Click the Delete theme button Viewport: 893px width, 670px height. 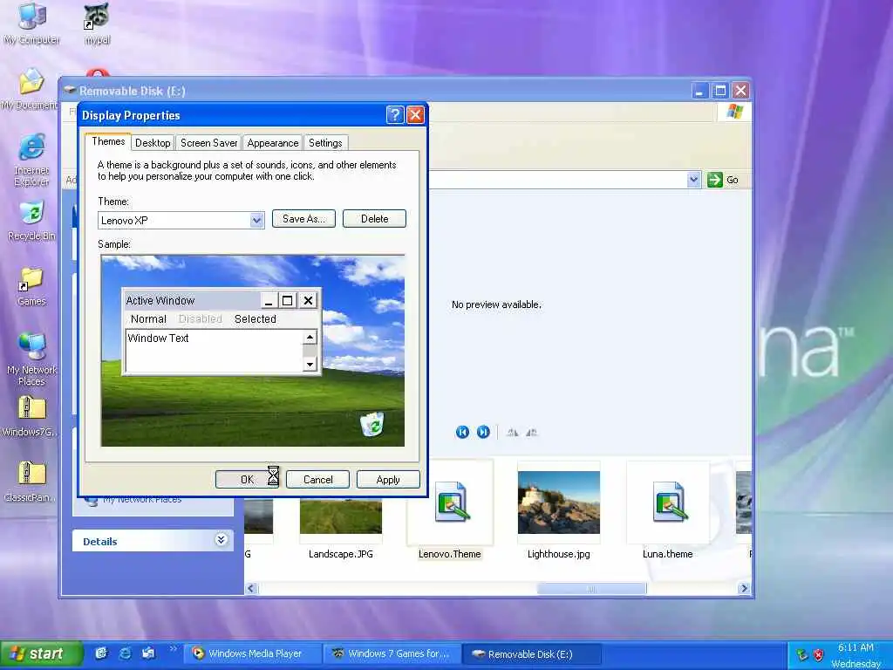[374, 219]
